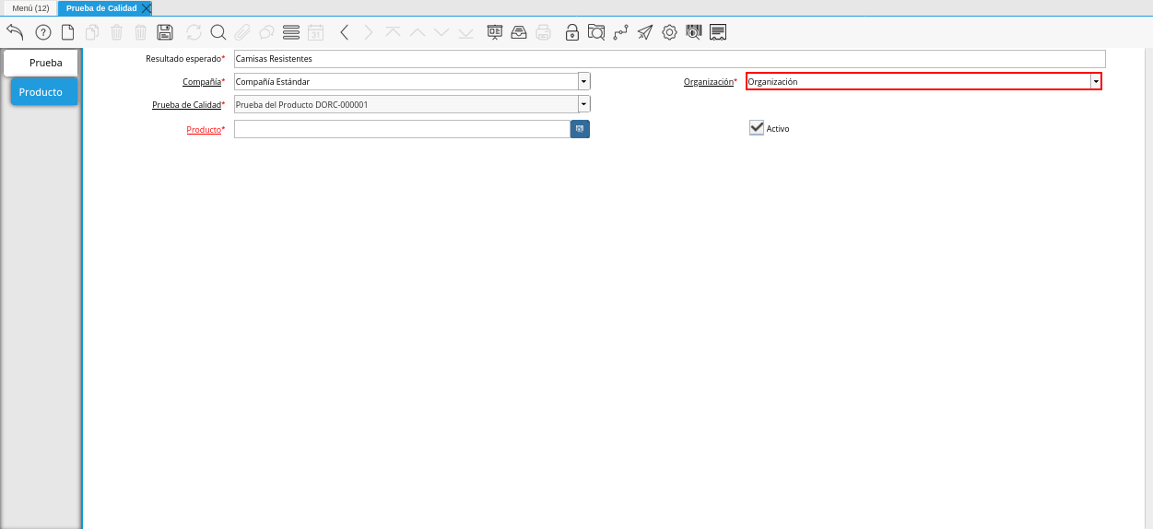Image resolution: width=1153 pixels, height=529 pixels.
Task: Expand the Compañía dropdown arrow
Action: (x=583, y=81)
